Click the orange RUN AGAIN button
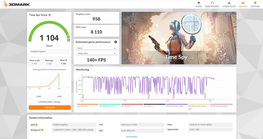Viewport: 263px width, 139px height. click(x=50, y=108)
